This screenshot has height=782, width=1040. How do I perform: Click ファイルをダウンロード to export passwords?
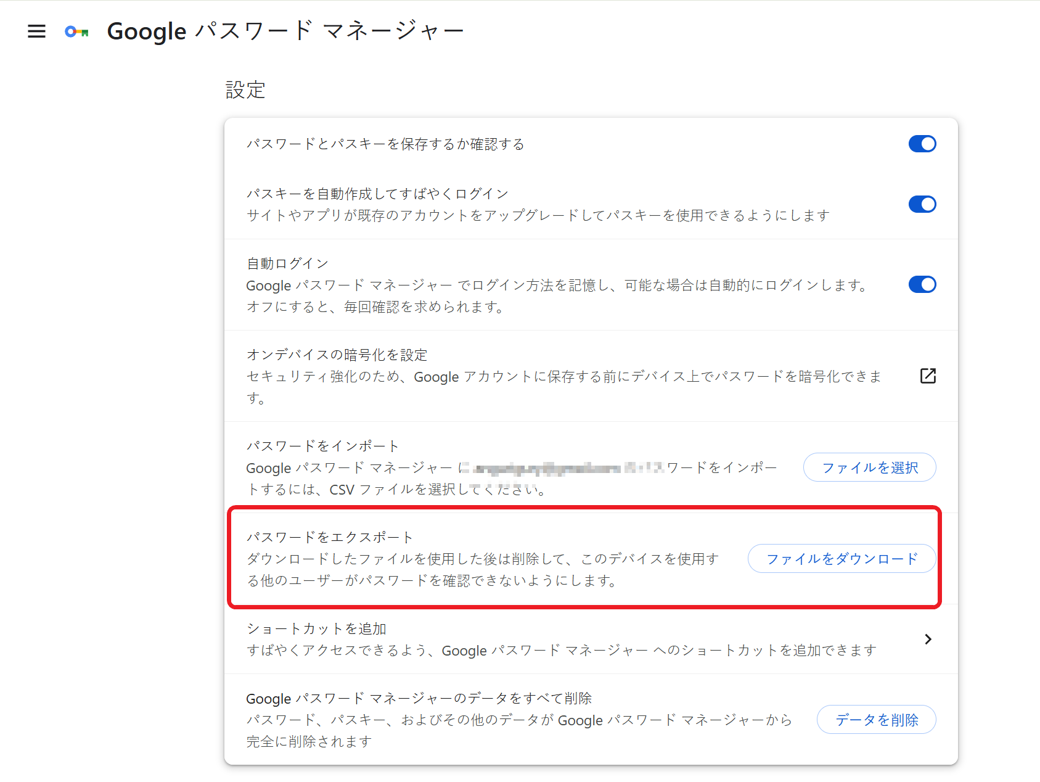[x=841, y=558]
